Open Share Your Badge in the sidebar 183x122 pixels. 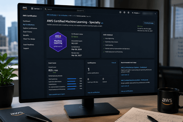[29, 39]
